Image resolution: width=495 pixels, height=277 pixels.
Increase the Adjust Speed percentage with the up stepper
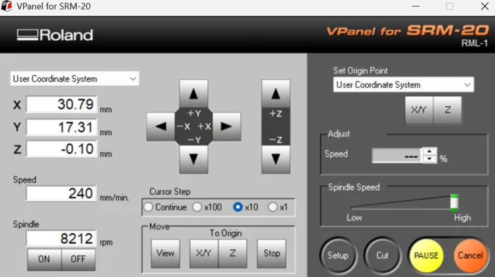[429, 152]
